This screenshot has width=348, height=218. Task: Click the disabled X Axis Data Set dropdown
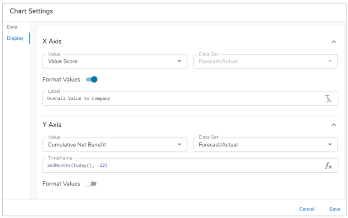point(265,61)
